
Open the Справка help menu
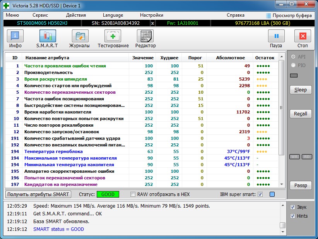pos(236,15)
